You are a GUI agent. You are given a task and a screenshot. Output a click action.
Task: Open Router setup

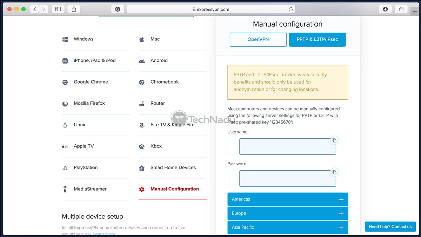click(158, 103)
